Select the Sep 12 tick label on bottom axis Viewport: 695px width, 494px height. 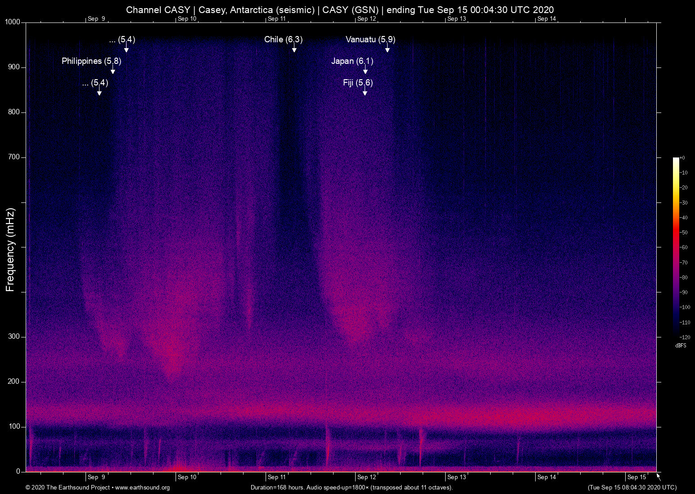(367, 477)
